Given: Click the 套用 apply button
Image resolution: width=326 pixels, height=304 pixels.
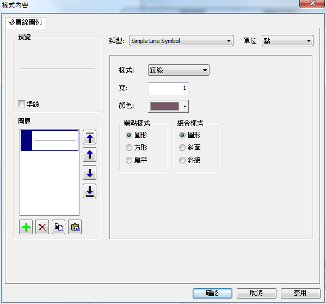Looking at the screenshot, I should click(x=300, y=293).
